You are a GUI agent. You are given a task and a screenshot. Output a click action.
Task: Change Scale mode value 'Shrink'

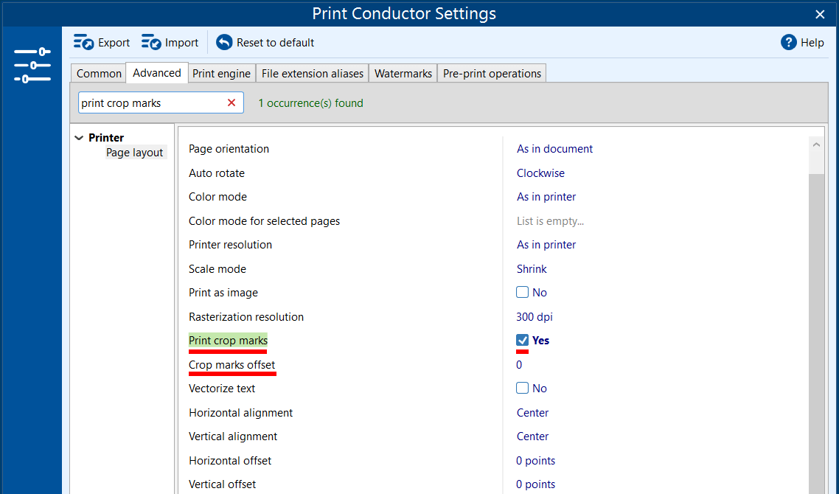532,269
